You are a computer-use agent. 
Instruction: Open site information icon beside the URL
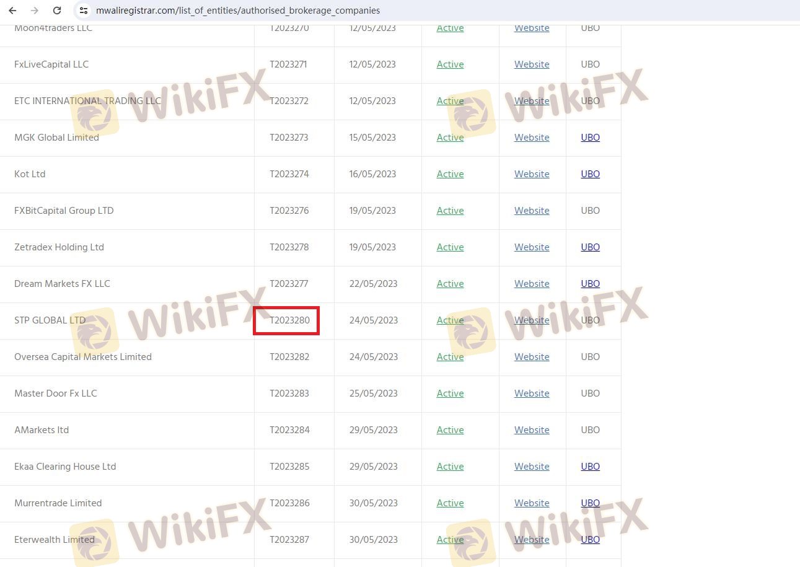[x=84, y=11]
